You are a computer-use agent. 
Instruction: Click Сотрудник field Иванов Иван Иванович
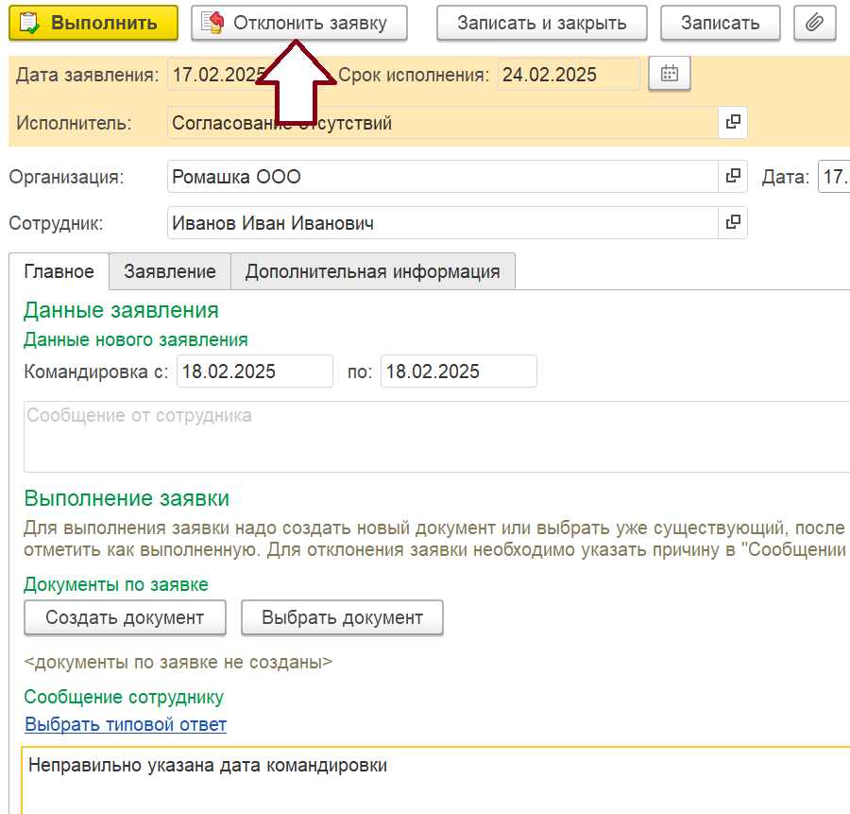click(x=443, y=222)
